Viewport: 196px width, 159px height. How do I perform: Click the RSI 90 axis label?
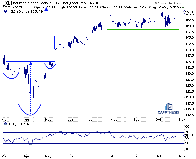click(187, 127)
